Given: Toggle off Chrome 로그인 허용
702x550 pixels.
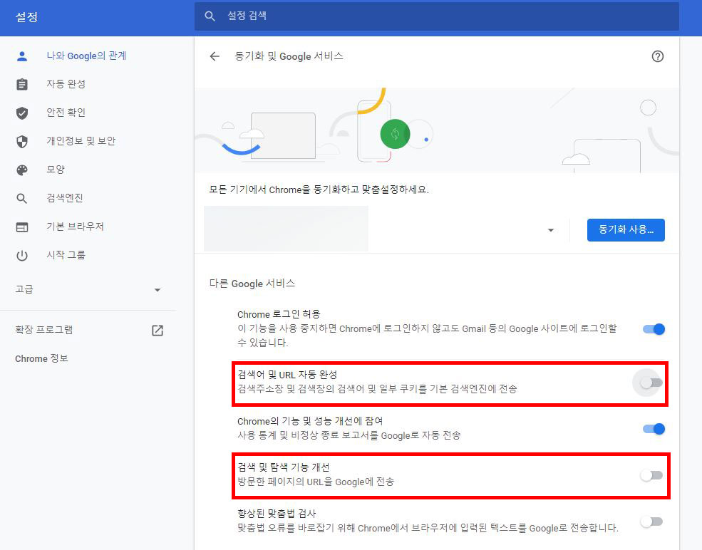Looking at the screenshot, I should coord(654,329).
